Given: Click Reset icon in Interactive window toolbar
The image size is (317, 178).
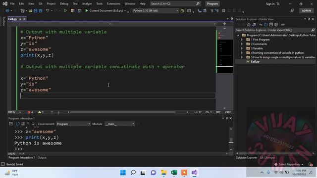Looking at the screenshot, I should click(x=18, y=124).
